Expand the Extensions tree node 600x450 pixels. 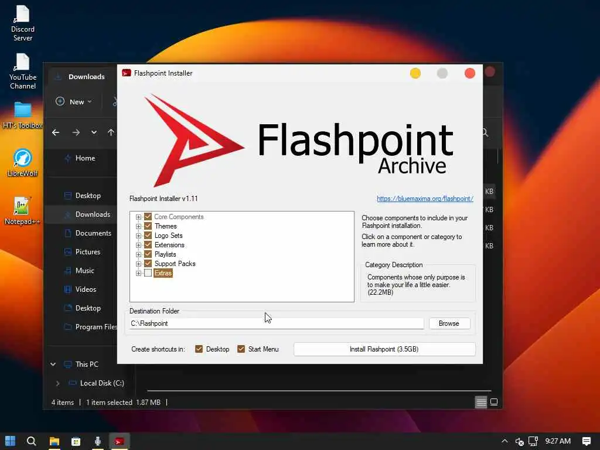click(138, 245)
